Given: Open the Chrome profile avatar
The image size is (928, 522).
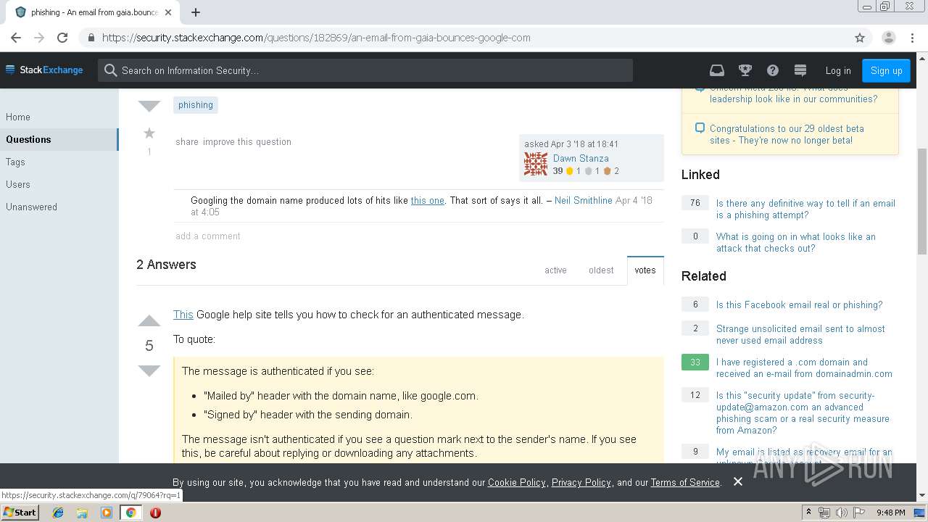Looking at the screenshot, I should pos(888,38).
